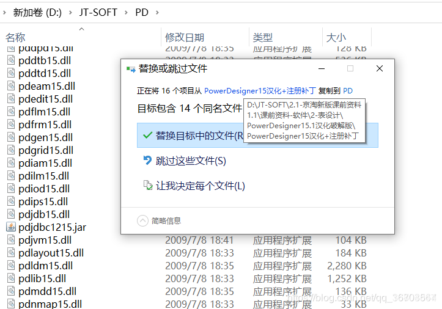Image resolution: width=442 pixels, height=309 pixels.
Task: Click the 184 KB size cell
Action: [x=351, y=253]
